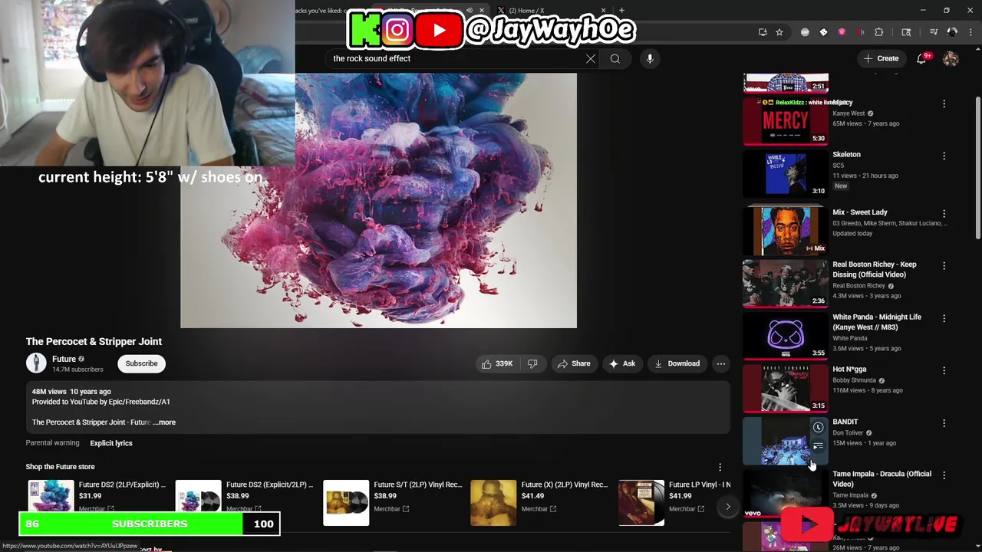
Task: Open a new browser tab
Action: pyautogui.click(x=621, y=11)
